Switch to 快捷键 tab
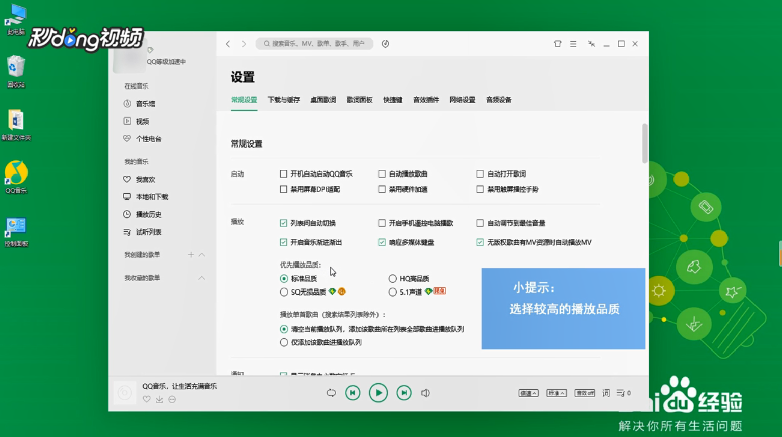 pyautogui.click(x=393, y=100)
